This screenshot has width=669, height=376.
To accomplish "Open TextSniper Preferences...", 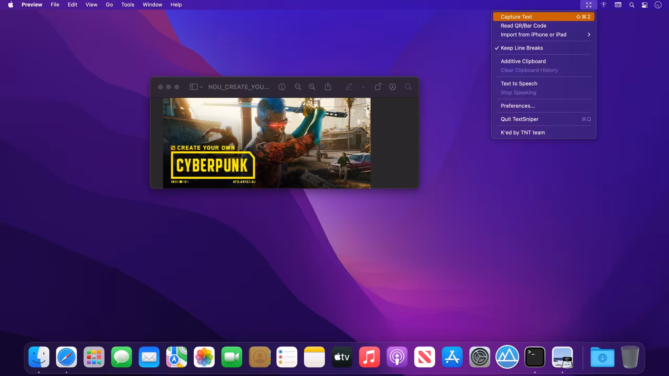I will tap(544, 106).
